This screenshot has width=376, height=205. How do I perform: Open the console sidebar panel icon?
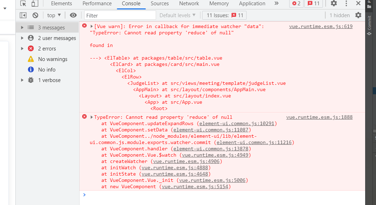pyautogui.click(x=23, y=15)
